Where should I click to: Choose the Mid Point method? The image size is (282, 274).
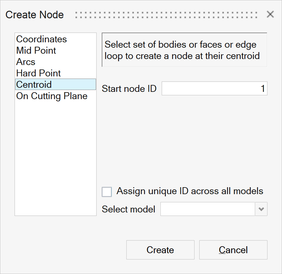tap(36, 51)
